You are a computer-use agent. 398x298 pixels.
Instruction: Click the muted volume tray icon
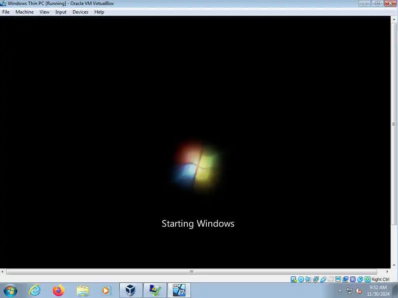pyautogui.click(x=359, y=291)
